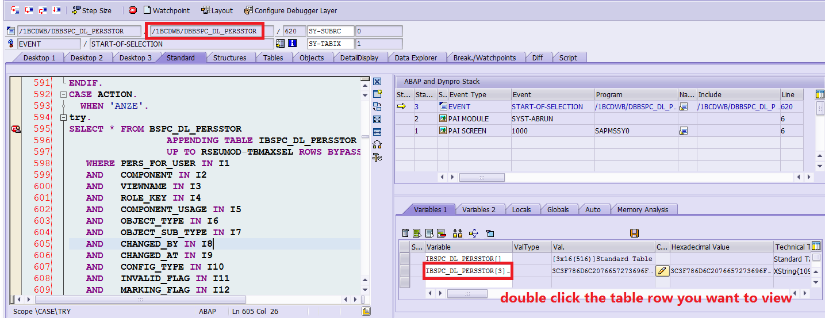Click the new tool icon below the close icon
This screenshot has width=825, height=318.
coord(377,94)
